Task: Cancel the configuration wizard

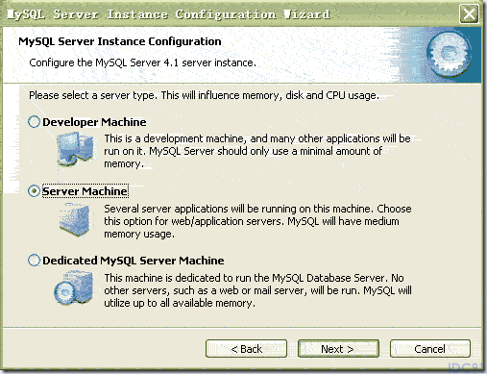Action: coord(430,349)
